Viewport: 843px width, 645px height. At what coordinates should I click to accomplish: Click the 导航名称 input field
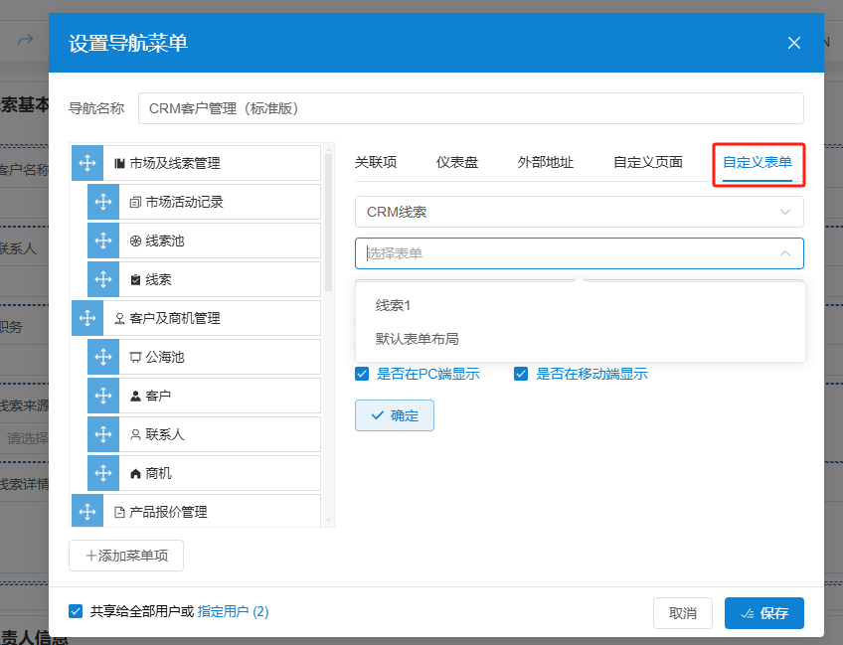[470, 108]
